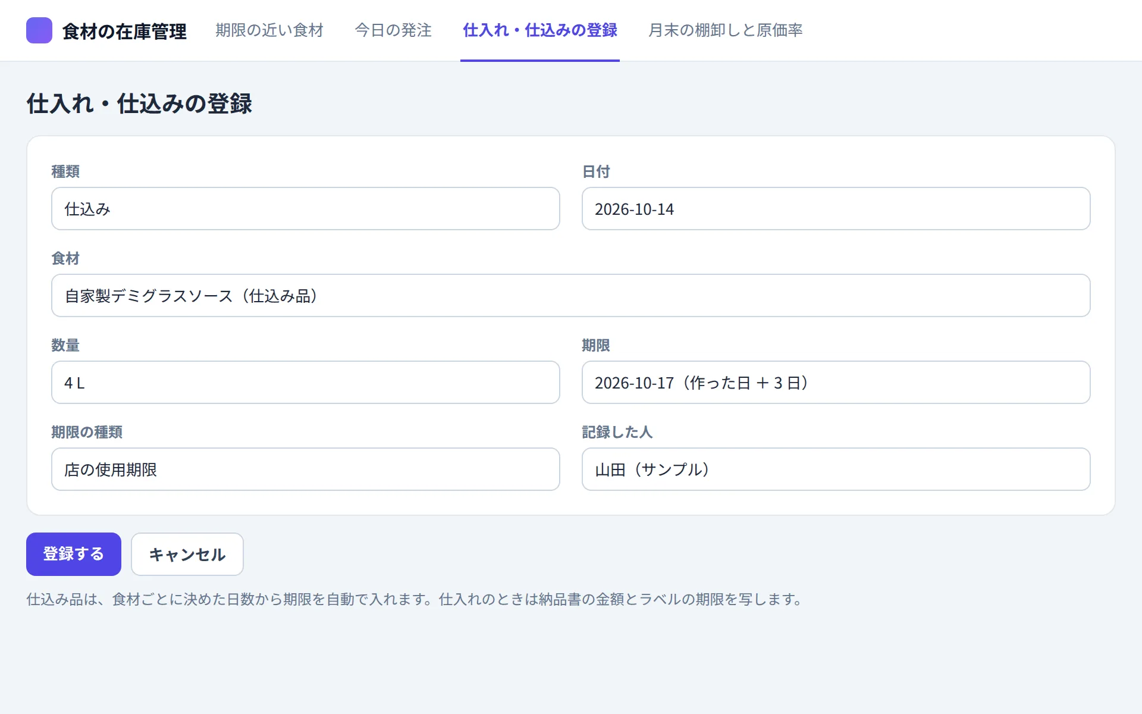The image size is (1142, 714).
Task: Open the 期限の近い食材 tab
Action: [x=269, y=30]
